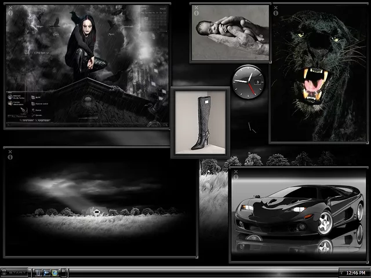
Task: Close the black panther photo frame
Action: (x=275, y=6)
